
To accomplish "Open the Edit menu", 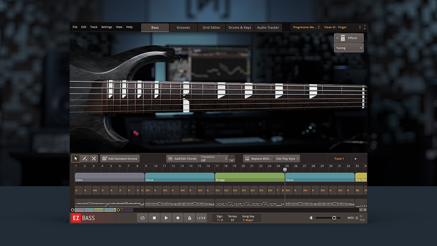I will tap(84, 27).
